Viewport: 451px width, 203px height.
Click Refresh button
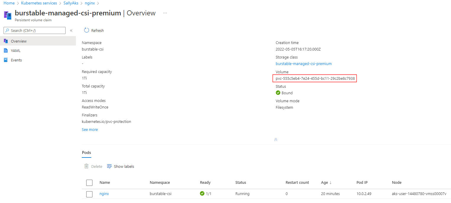pyautogui.click(x=94, y=30)
